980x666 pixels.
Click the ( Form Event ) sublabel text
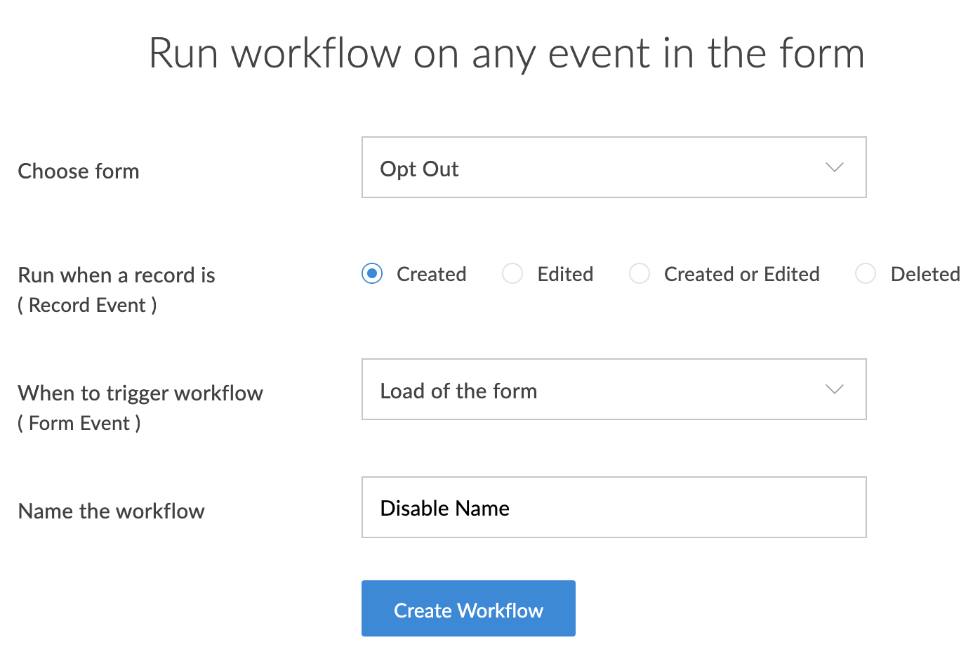click(x=79, y=424)
